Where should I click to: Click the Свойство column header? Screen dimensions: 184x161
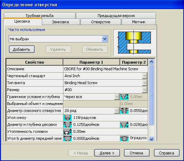[x=34, y=62]
